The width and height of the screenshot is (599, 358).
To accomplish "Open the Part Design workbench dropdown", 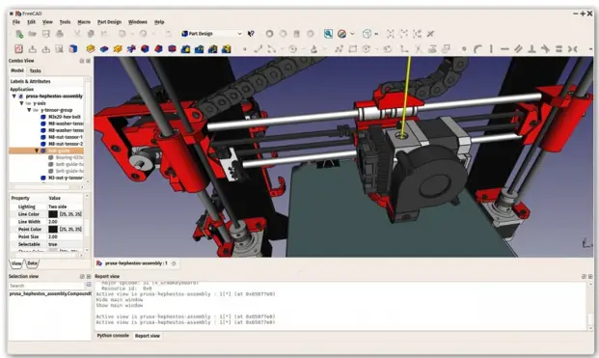I will (212, 34).
